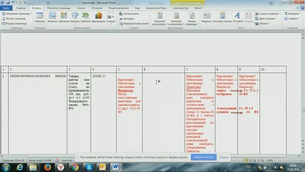Click the empty cell under column 6
Screen dimensions: 305x172
point(163,113)
